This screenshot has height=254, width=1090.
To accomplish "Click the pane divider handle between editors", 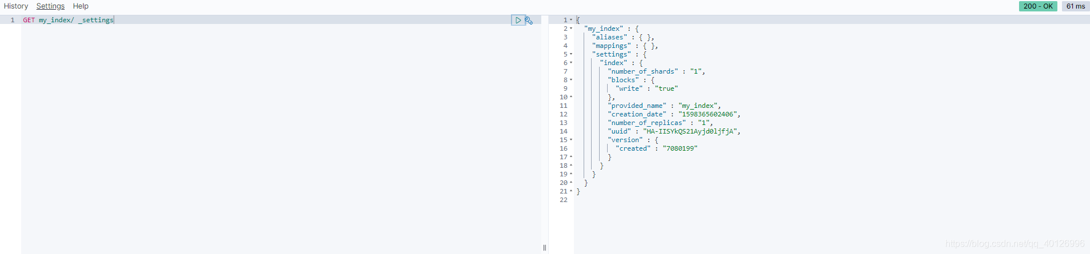I will pos(544,248).
